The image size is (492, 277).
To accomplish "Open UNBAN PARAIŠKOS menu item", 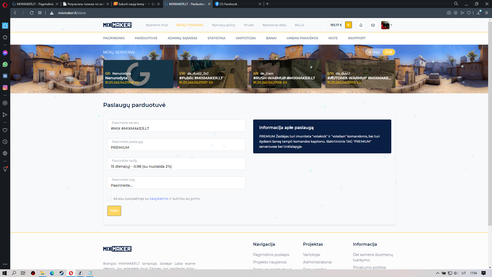I will 302,38.
